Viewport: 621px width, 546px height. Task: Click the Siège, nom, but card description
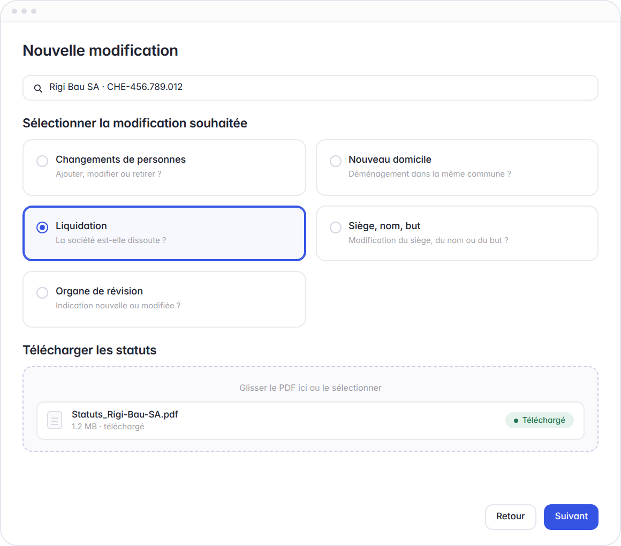(428, 240)
